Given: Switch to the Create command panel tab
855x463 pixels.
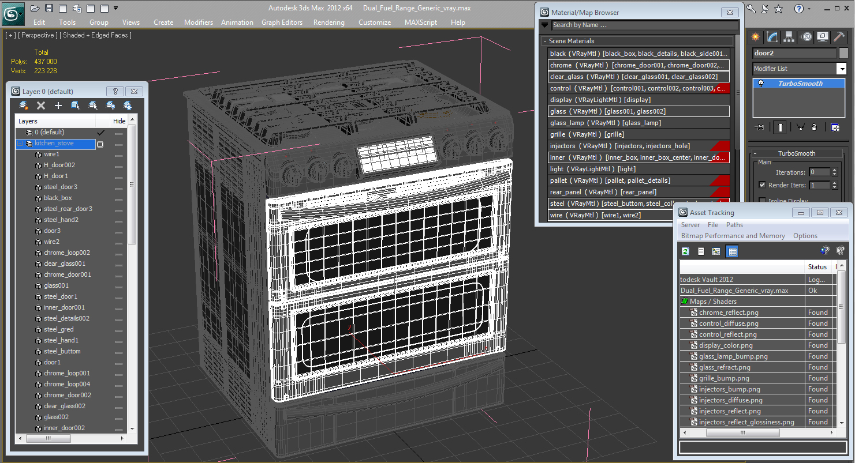Looking at the screenshot, I should tap(756, 37).
